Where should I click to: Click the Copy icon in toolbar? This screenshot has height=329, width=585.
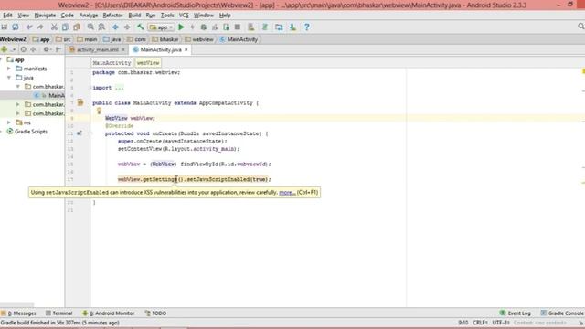(65, 27)
